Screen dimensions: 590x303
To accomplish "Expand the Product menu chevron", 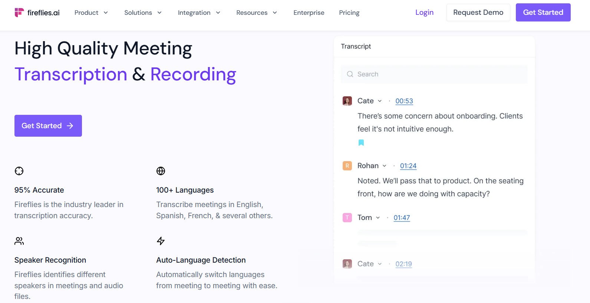I will click(x=106, y=13).
